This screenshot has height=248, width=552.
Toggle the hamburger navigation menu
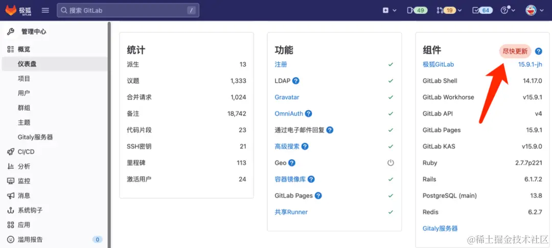click(45, 10)
